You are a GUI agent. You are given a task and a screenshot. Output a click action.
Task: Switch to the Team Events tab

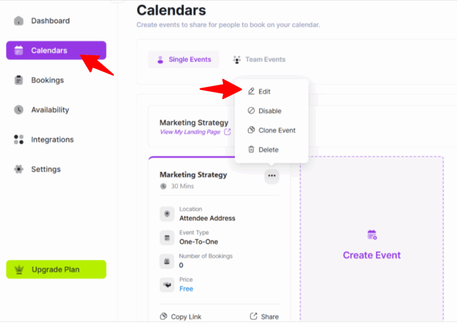coord(259,59)
